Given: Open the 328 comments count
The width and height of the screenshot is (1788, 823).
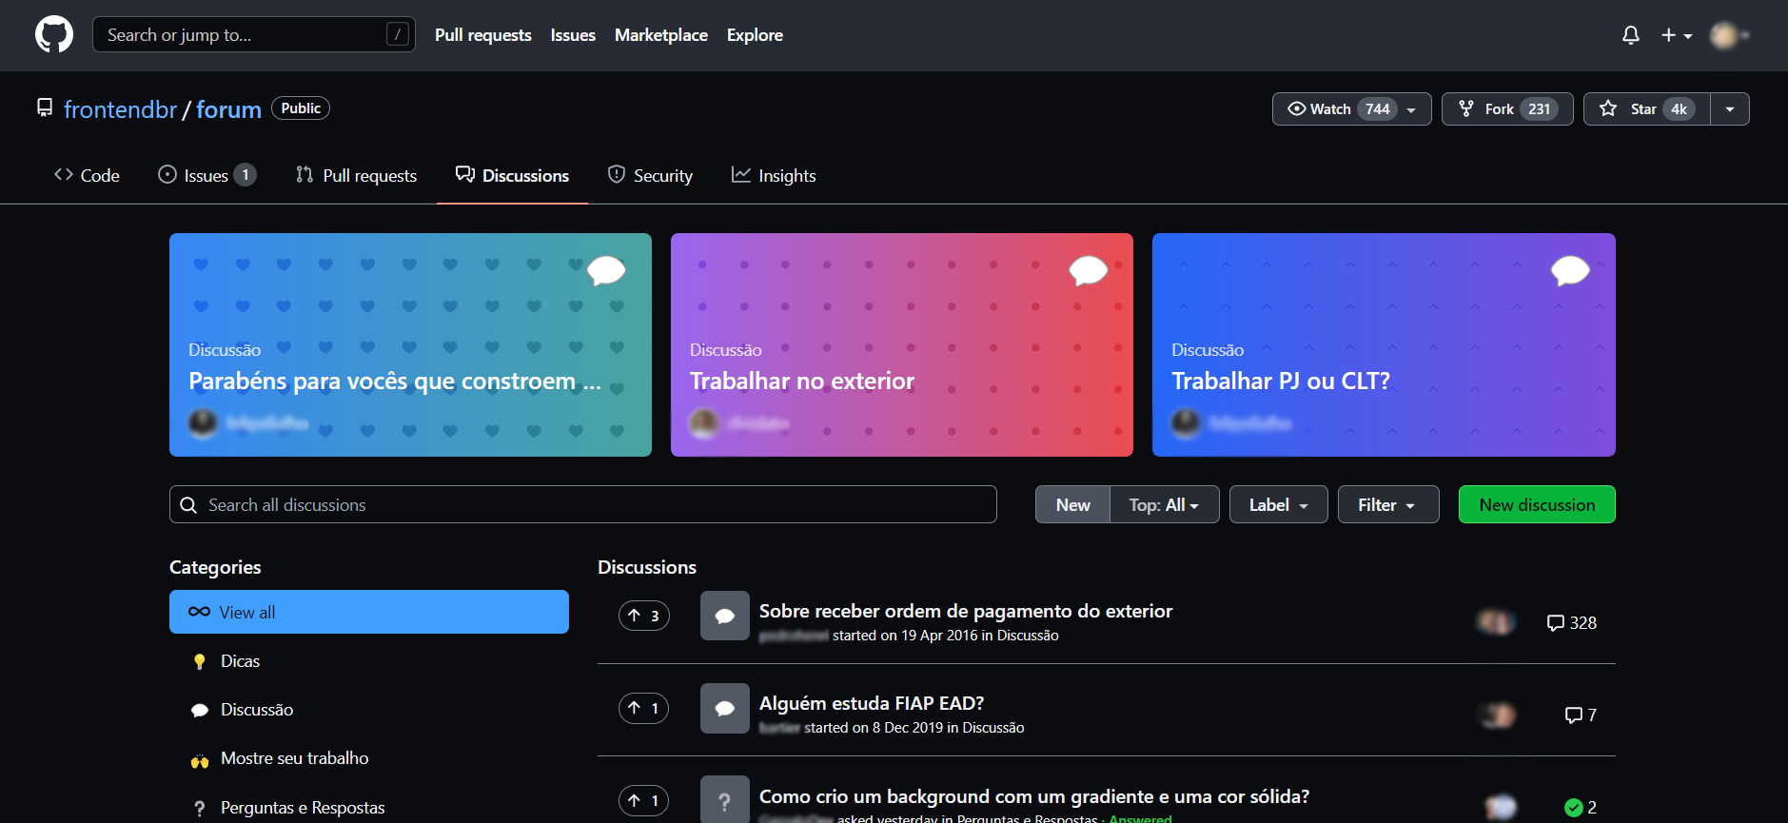Looking at the screenshot, I should tap(1572, 622).
